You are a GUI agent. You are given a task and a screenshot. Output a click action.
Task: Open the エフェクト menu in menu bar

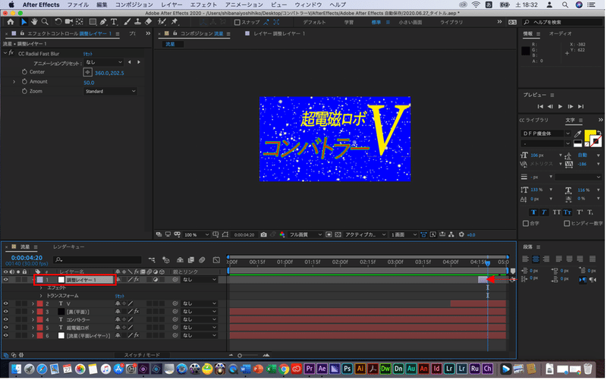(x=203, y=5)
